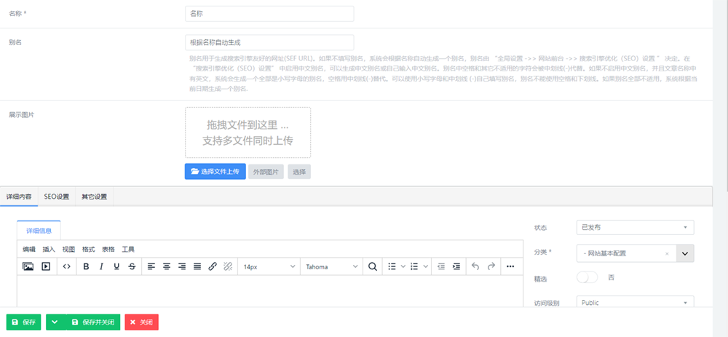The height and width of the screenshot is (337, 728).
Task: Click the 名称 input field
Action: 269,14
